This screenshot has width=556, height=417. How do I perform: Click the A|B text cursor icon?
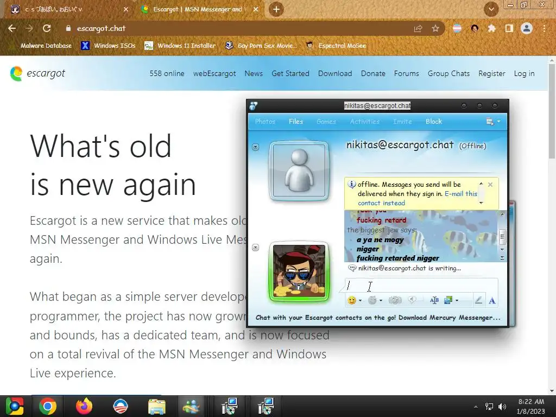coord(434,300)
